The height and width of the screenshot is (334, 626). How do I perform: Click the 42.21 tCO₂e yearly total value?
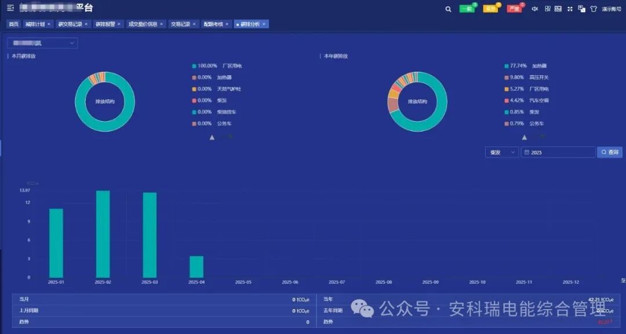[601, 299]
